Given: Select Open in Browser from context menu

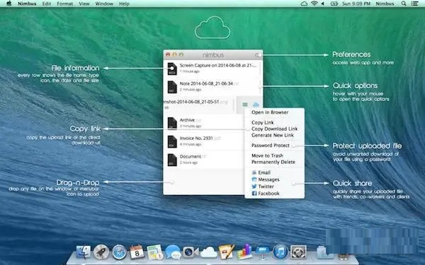Looking at the screenshot, I should coord(270,112).
